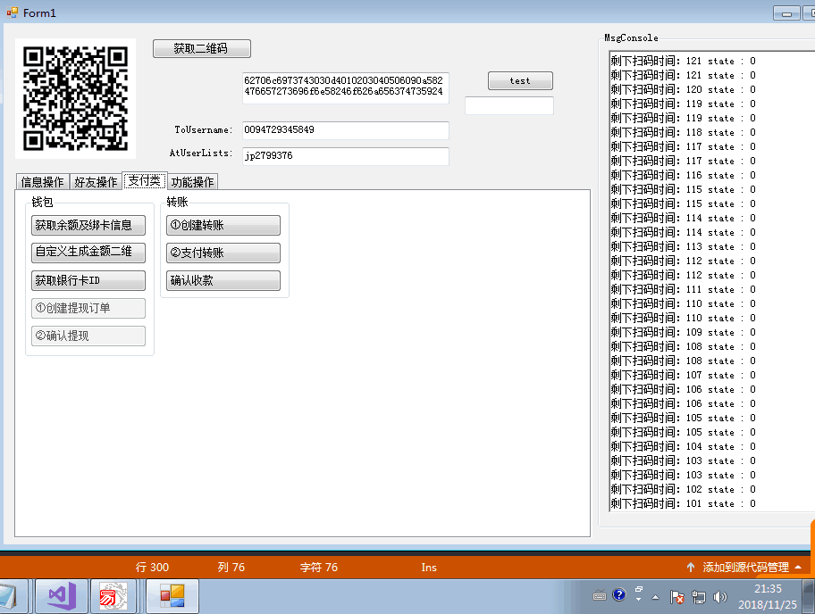815x614 pixels.
Task: Click 获取余额及绑卡信息 button
Action: pyautogui.click(x=88, y=225)
